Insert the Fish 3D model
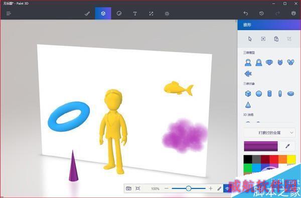 [x=248, y=74]
